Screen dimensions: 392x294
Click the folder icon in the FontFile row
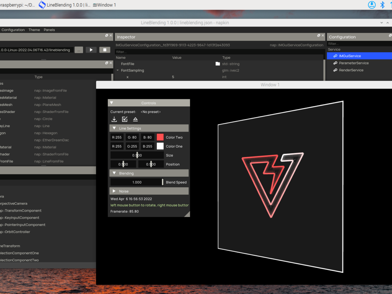(x=218, y=64)
